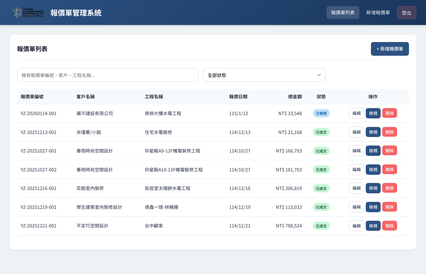
Task: Edit quotation YZ-20260114-001 via 編輯 button
Action: tap(356, 113)
